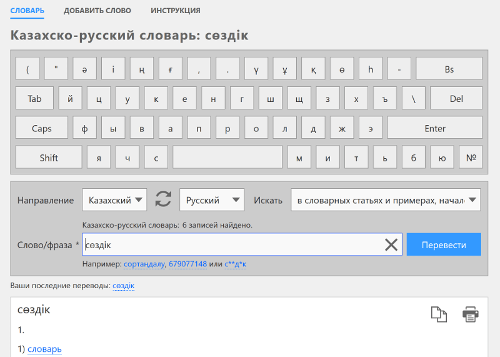This screenshot has height=357, width=500.
Task: Click the Kazakh letter қ key
Action: 313,68
